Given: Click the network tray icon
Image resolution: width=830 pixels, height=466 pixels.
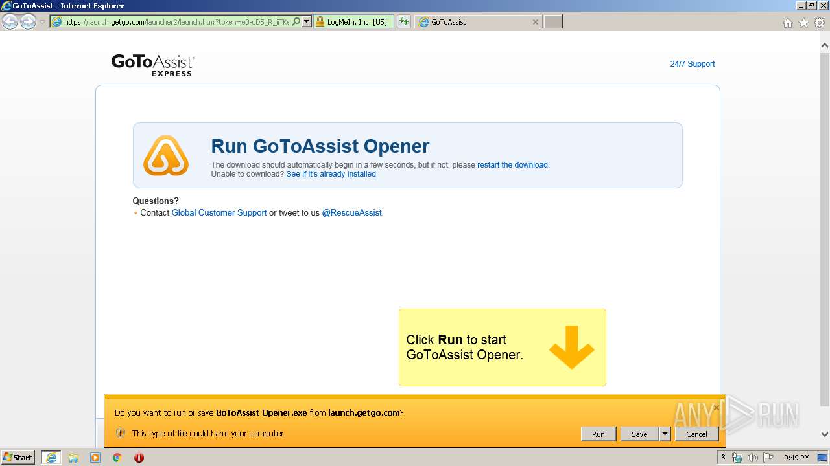Looking at the screenshot, I should pyautogui.click(x=737, y=458).
